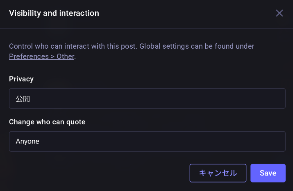Click the Privacy field label
The width and height of the screenshot is (293, 191).
(x=21, y=79)
